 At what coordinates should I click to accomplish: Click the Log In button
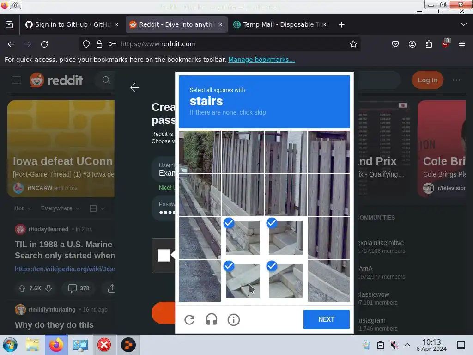pyautogui.click(x=427, y=80)
